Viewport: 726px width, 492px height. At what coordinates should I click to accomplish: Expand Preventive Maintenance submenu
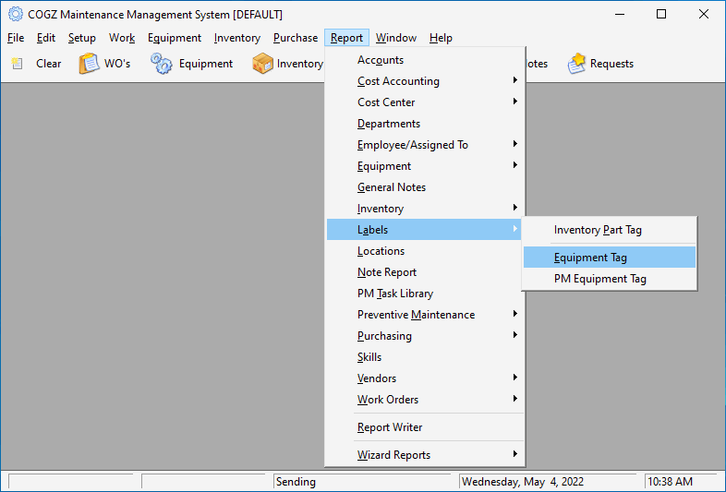(x=425, y=315)
